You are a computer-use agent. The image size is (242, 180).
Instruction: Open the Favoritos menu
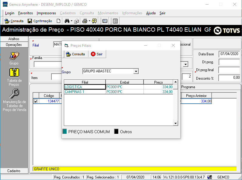click(26, 13)
